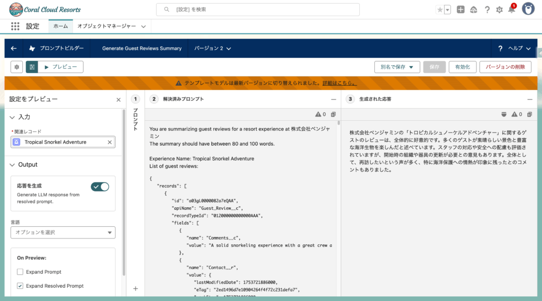Click the Setup search field
This screenshot has width=542, height=301.
click(258, 10)
